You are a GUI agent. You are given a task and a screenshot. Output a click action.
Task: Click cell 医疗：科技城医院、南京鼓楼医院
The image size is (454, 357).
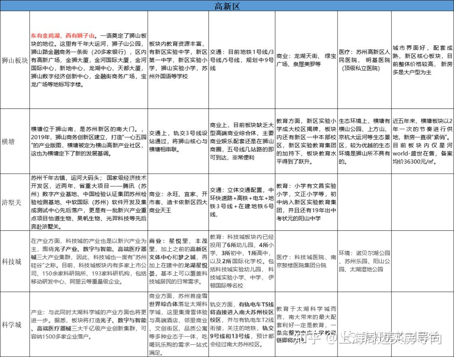(x=306, y=261)
